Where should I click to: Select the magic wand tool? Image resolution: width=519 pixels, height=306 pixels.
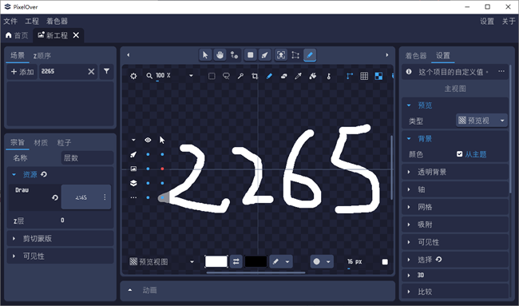[240, 76]
